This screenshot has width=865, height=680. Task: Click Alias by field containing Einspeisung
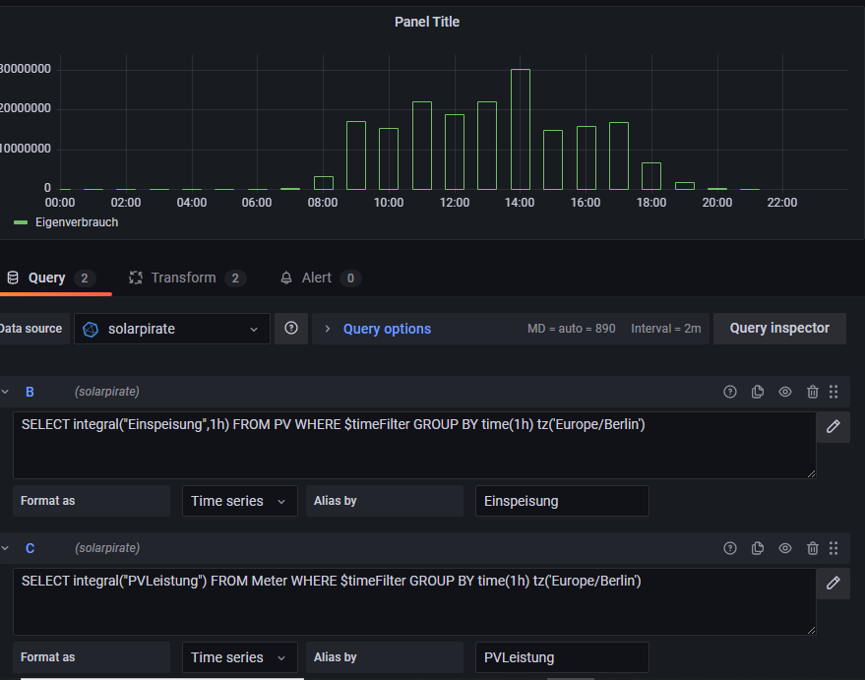click(561, 501)
